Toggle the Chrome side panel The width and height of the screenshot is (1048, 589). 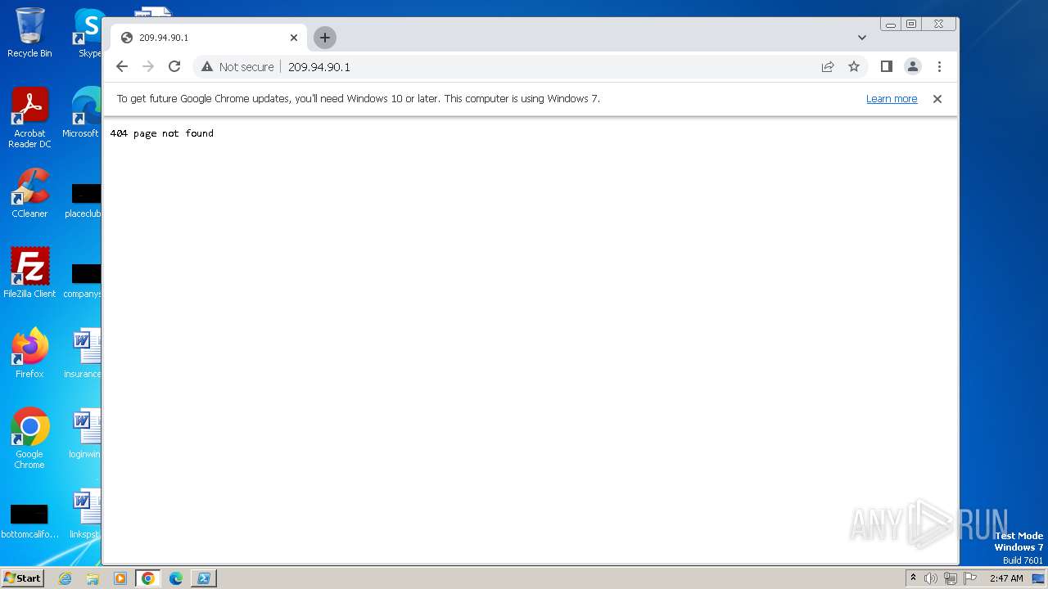tap(886, 67)
